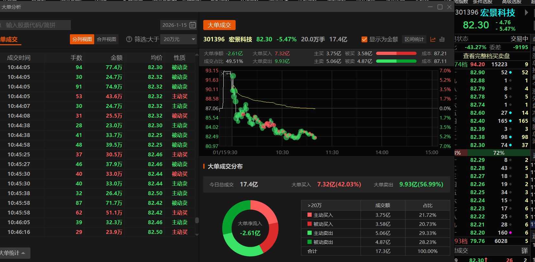Click the cyan dot on 82.90 ask row

510,72
